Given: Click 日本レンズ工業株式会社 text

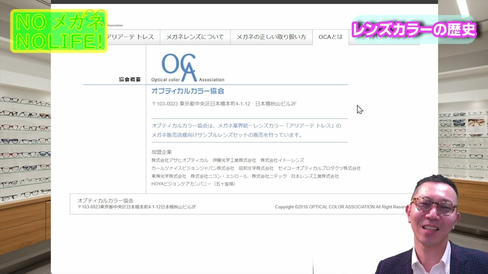Looking at the screenshot, I should [x=315, y=176].
